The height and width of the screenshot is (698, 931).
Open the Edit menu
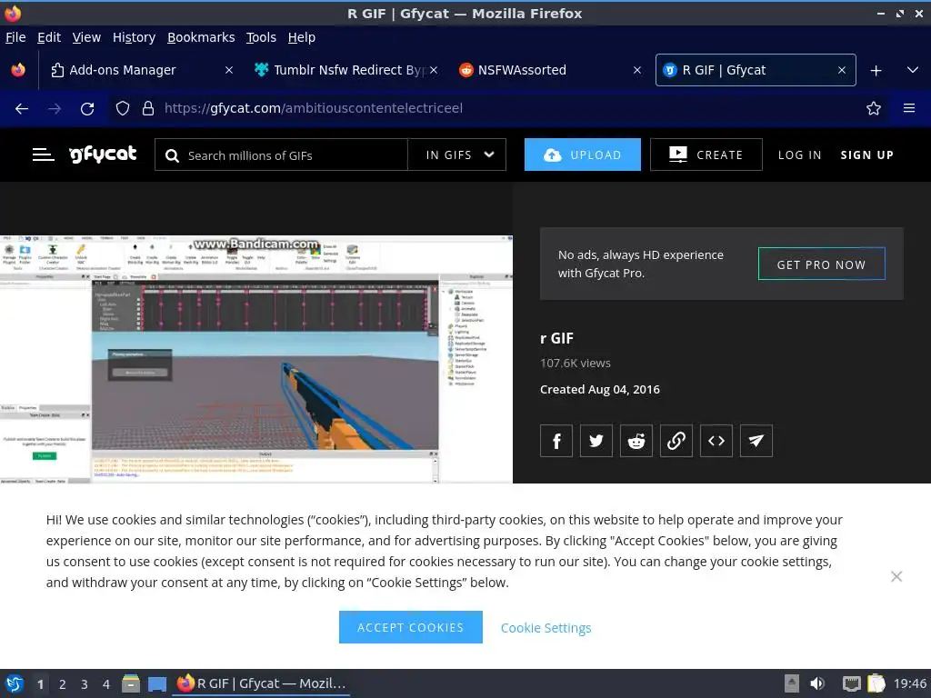pyautogui.click(x=49, y=37)
